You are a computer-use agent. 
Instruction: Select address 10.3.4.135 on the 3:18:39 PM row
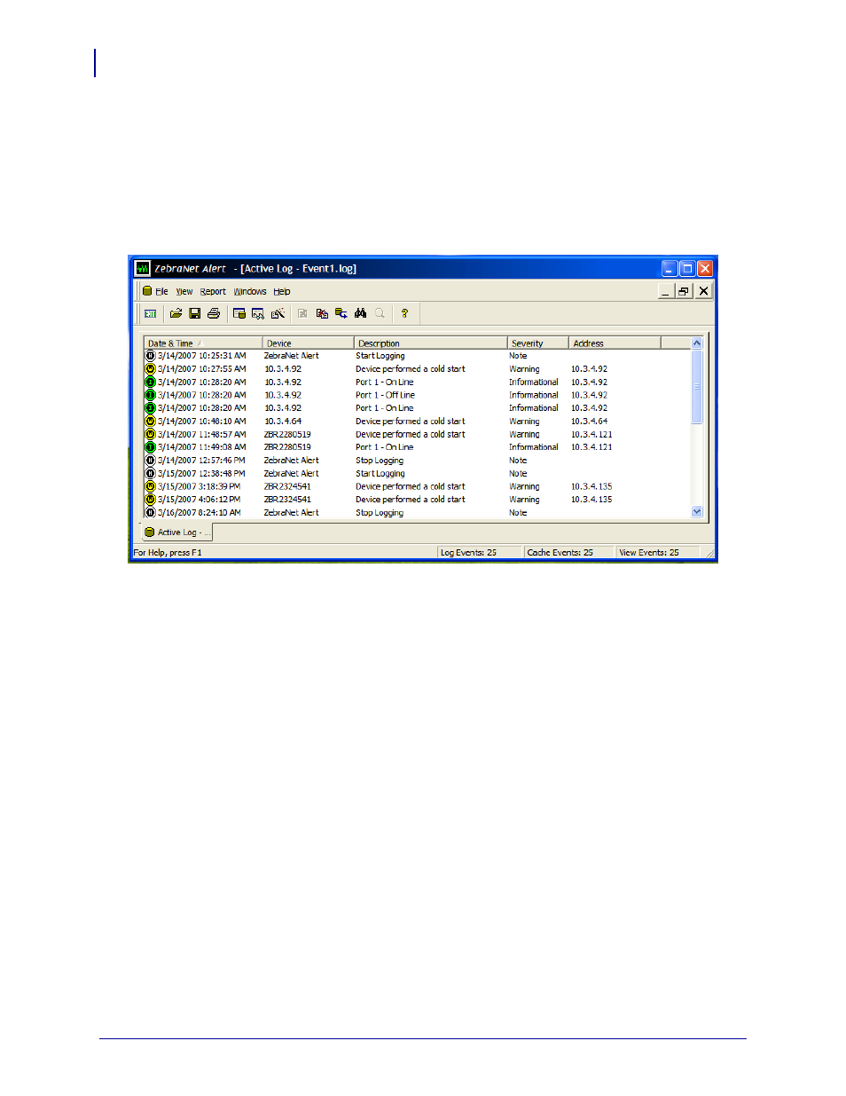[x=591, y=486]
